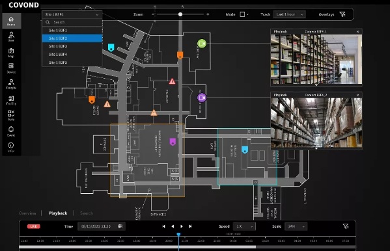This screenshot has height=251, width=390.
Task: Open the Device page from sidebar
Action: (x=11, y=68)
